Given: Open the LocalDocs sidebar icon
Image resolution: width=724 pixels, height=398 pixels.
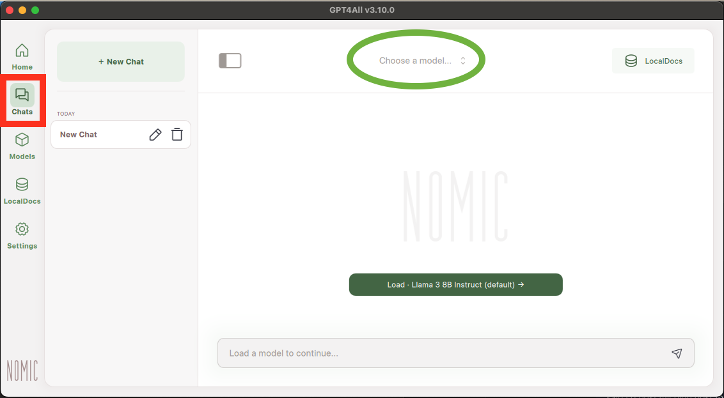Looking at the screenshot, I should (22, 190).
